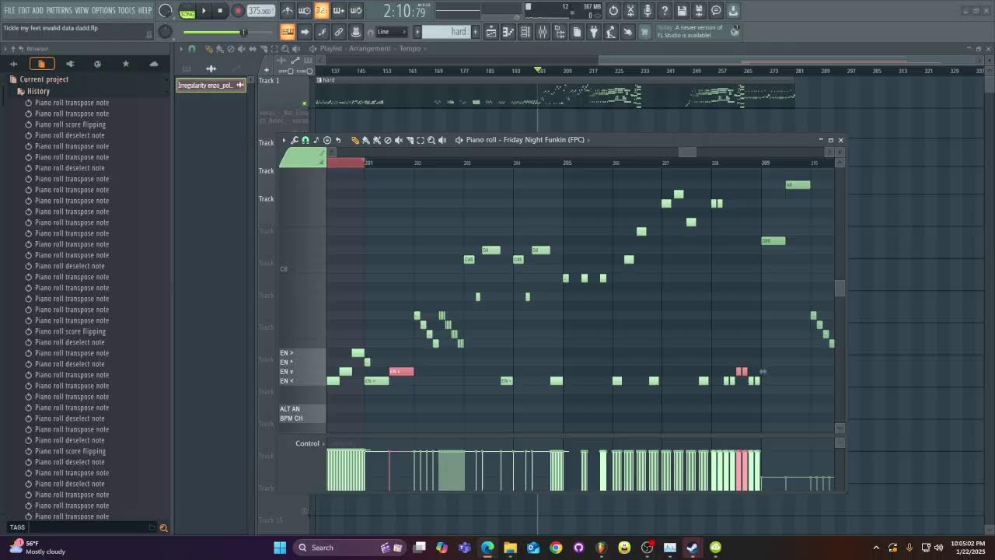995x560 pixels.
Task: Open Piano roll menu arrow at far left
Action: tap(284, 140)
